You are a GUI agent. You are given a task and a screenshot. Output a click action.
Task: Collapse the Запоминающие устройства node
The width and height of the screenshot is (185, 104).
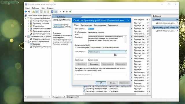pyautogui.click(x=26, y=36)
